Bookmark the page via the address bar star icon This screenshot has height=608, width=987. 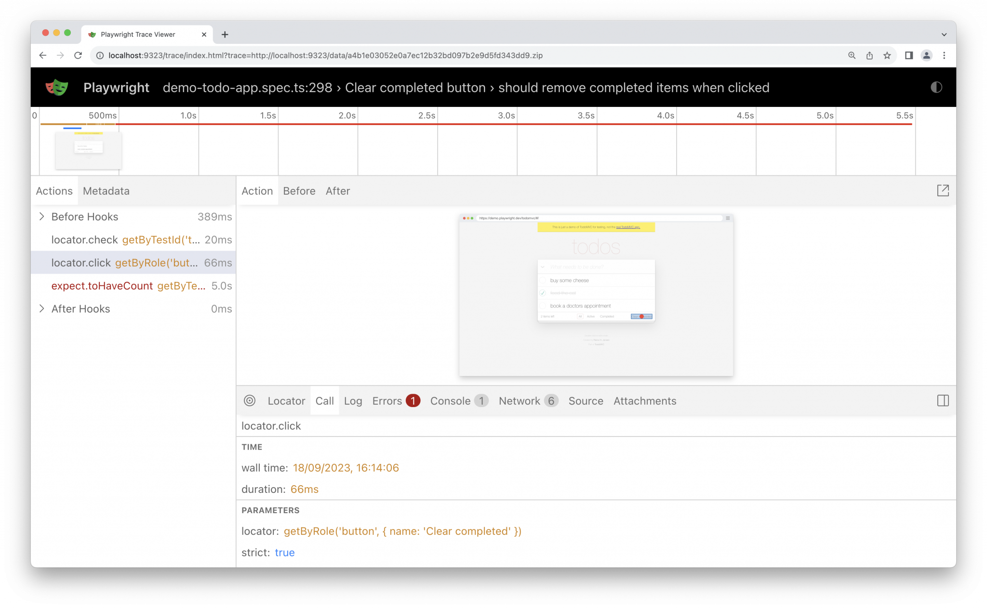(x=887, y=55)
